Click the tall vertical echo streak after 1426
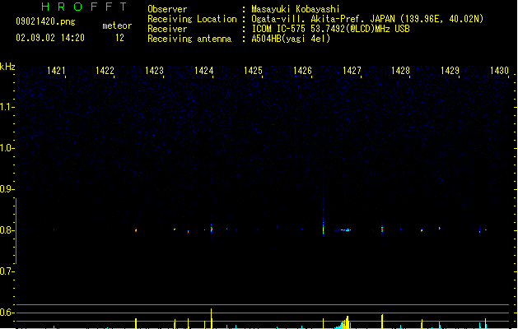This screenshot has height=329, width=518. coord(323,218)
